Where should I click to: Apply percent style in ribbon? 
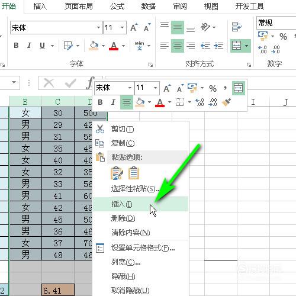tap(283, 36)
